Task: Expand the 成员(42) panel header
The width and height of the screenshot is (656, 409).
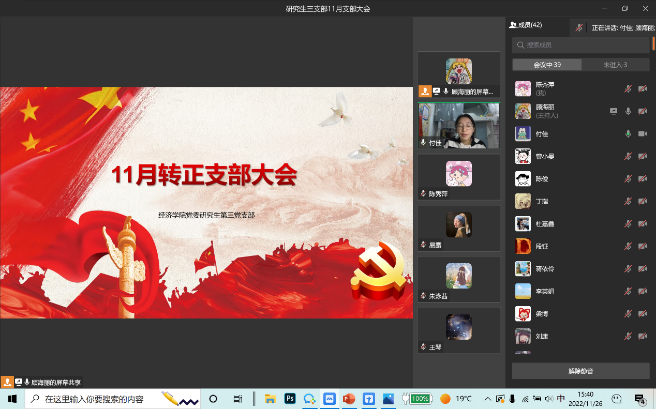Action: click(x=526, y=25)
